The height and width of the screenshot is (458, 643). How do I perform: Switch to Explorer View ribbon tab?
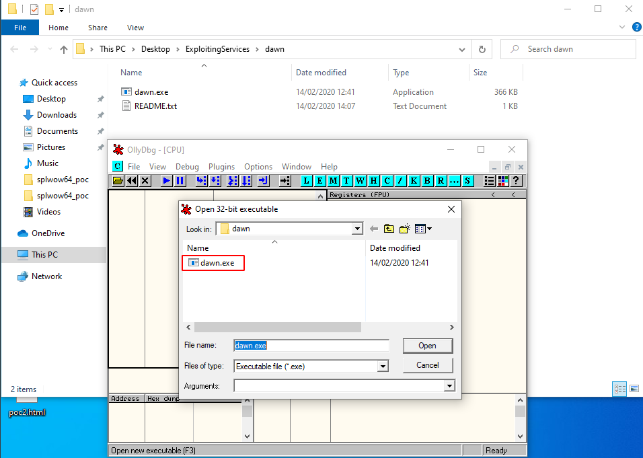pos(135,28)
